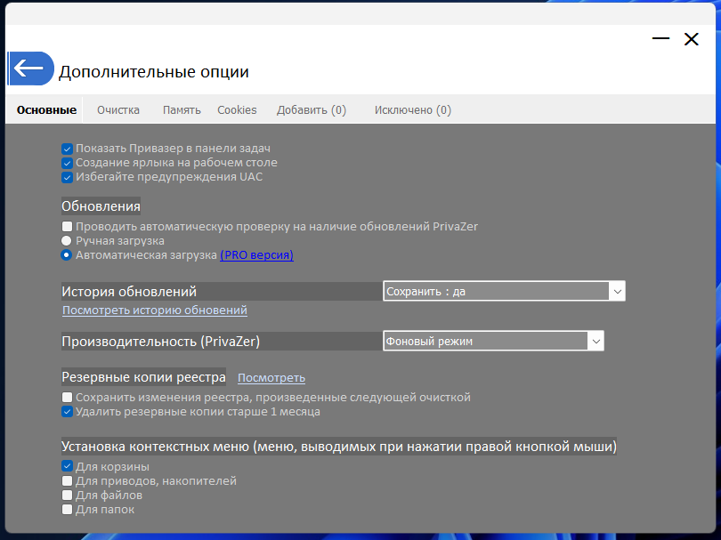Switch to the Очистка tab

118,110
